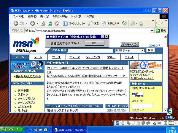Click the Qちゃんの... button

[x=130, y=44]
